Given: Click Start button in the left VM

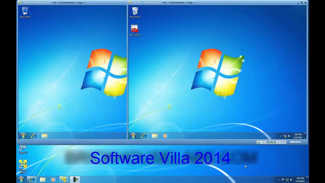Looking at the screenshot, I should pos(23,136).
